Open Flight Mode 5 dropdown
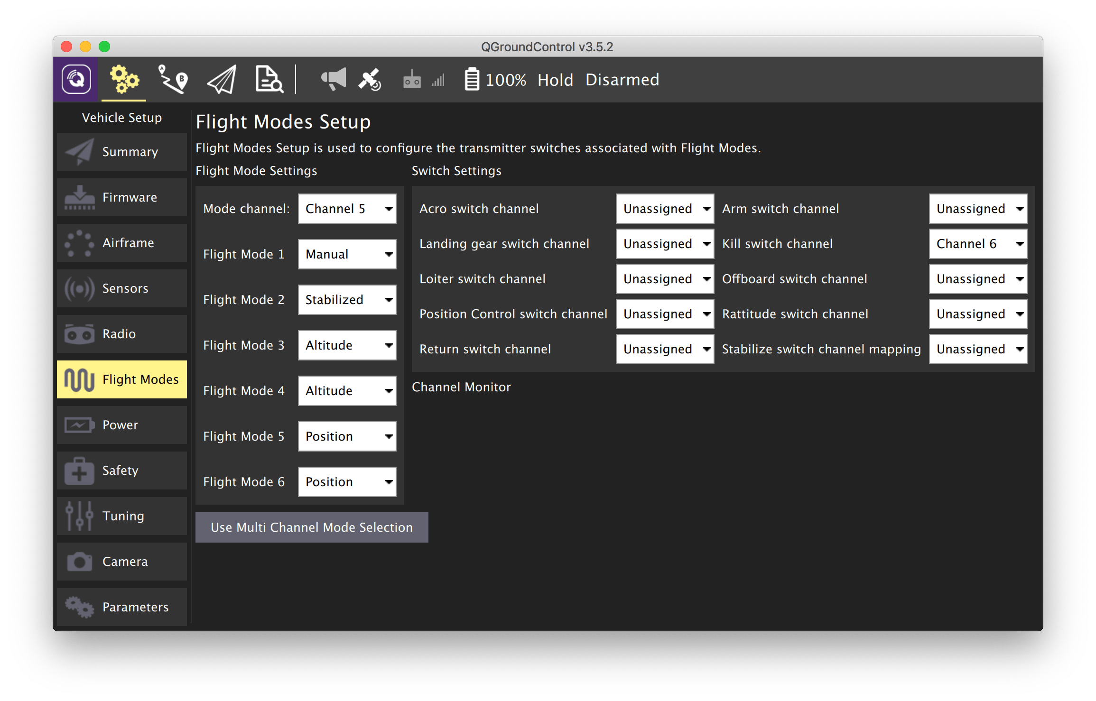 [x=347, y=436]
